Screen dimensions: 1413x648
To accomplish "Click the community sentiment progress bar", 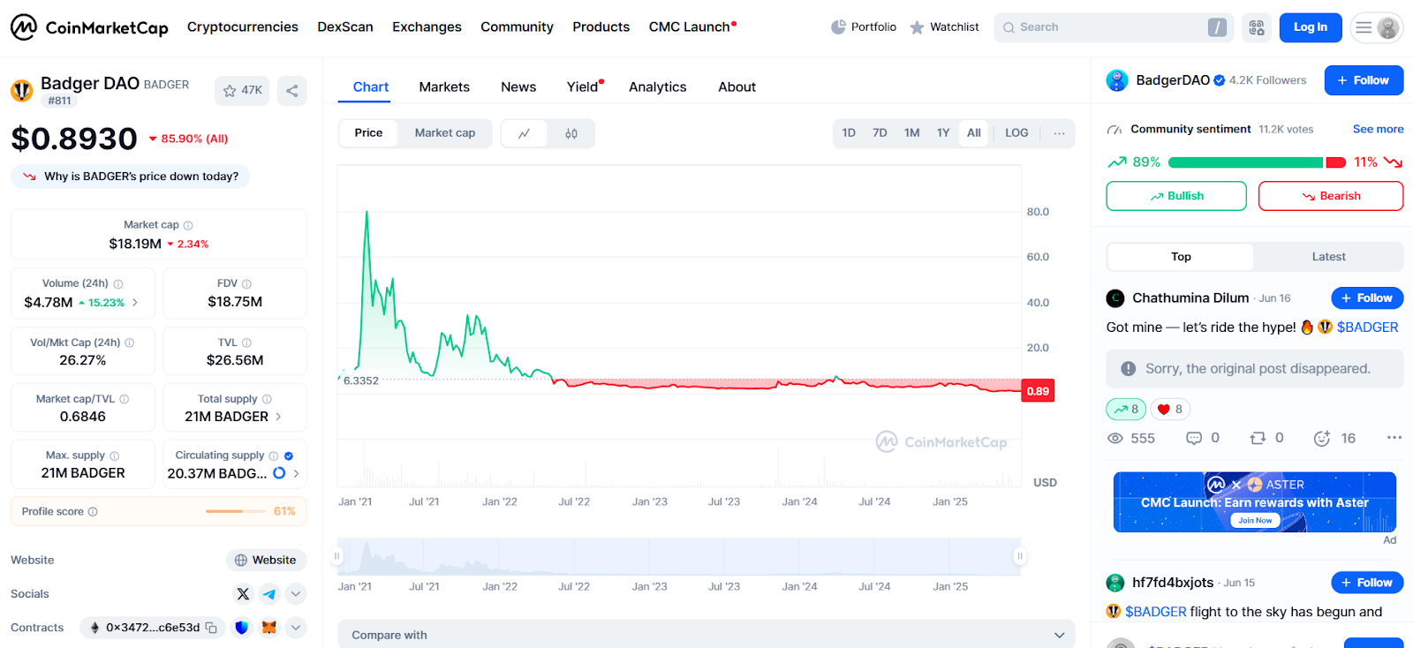I will pyautogui.click(x=1257, y=162).
